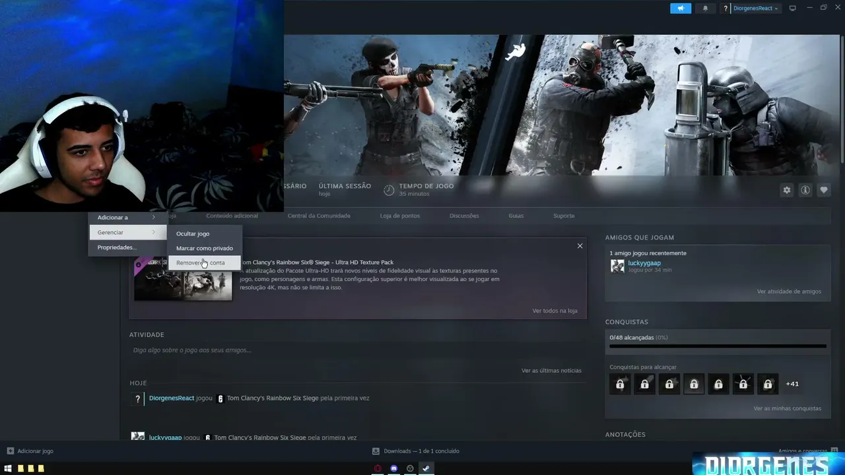Screen dimensions: 845x475
Task: Click Ver as últimas notícias
Action: tap(551, 371)
